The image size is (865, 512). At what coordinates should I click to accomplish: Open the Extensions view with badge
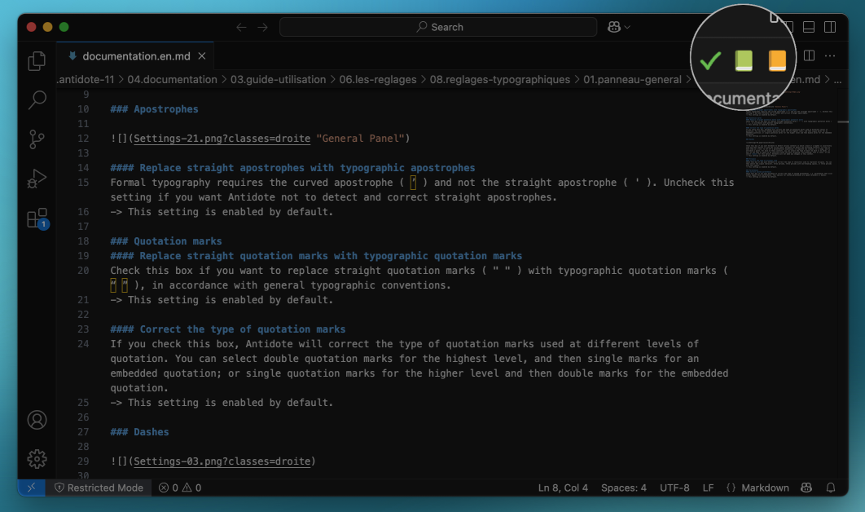coord(37,218)
